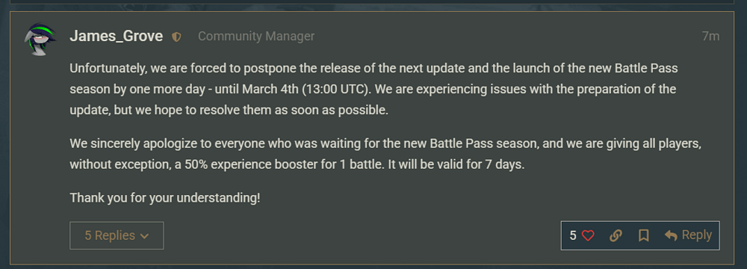Open the post date via 7m timestamp
Viewport: 747px width, 269px height.
[710, 37]
